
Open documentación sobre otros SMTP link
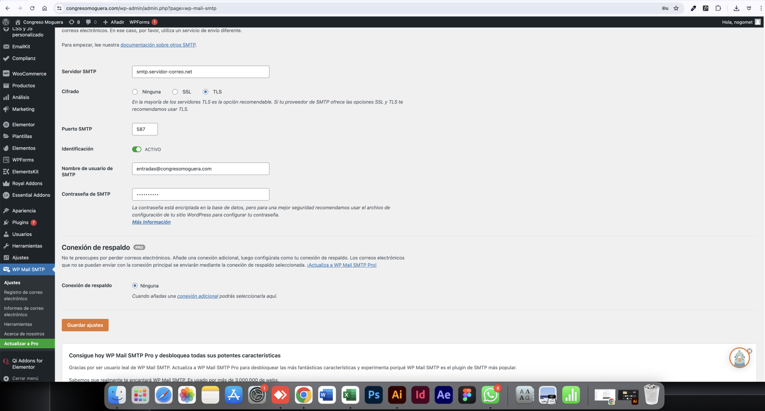(x=158, y=45)
